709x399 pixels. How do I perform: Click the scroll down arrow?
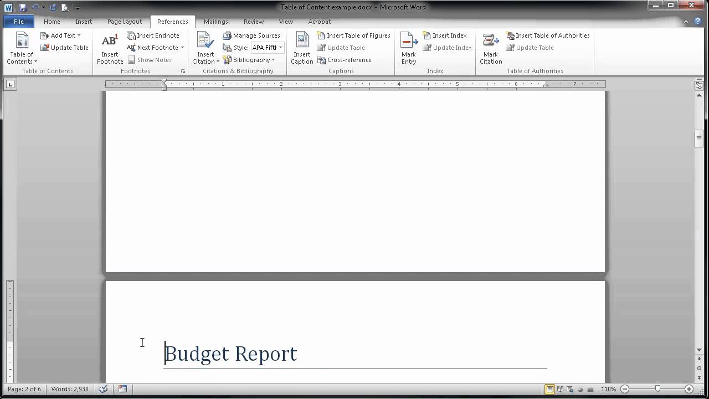coord(698,350)
